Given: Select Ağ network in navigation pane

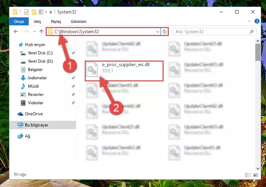Looking at the screenshot, I should tap(27, 136).
